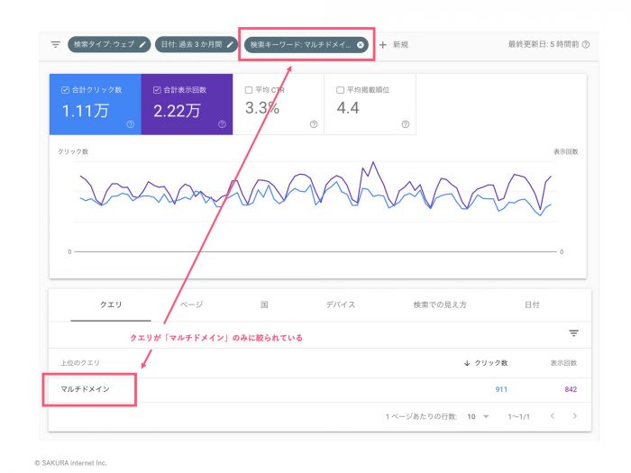This screenshot has width=631, height=473.
Task: Click the 上位のクエリ column header
Action: point(79,363)
